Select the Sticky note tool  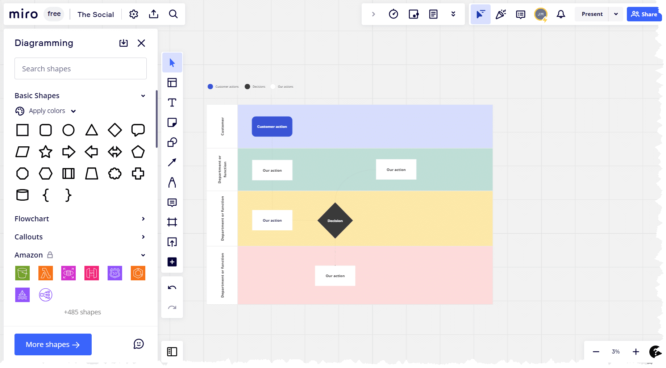[x=172, y=122]
